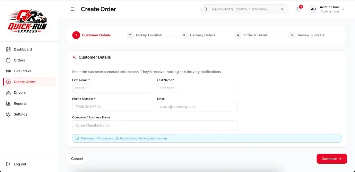Click into the Last Name field
Viewport: 355px width, 172px height.
click(x=197, y=88)
